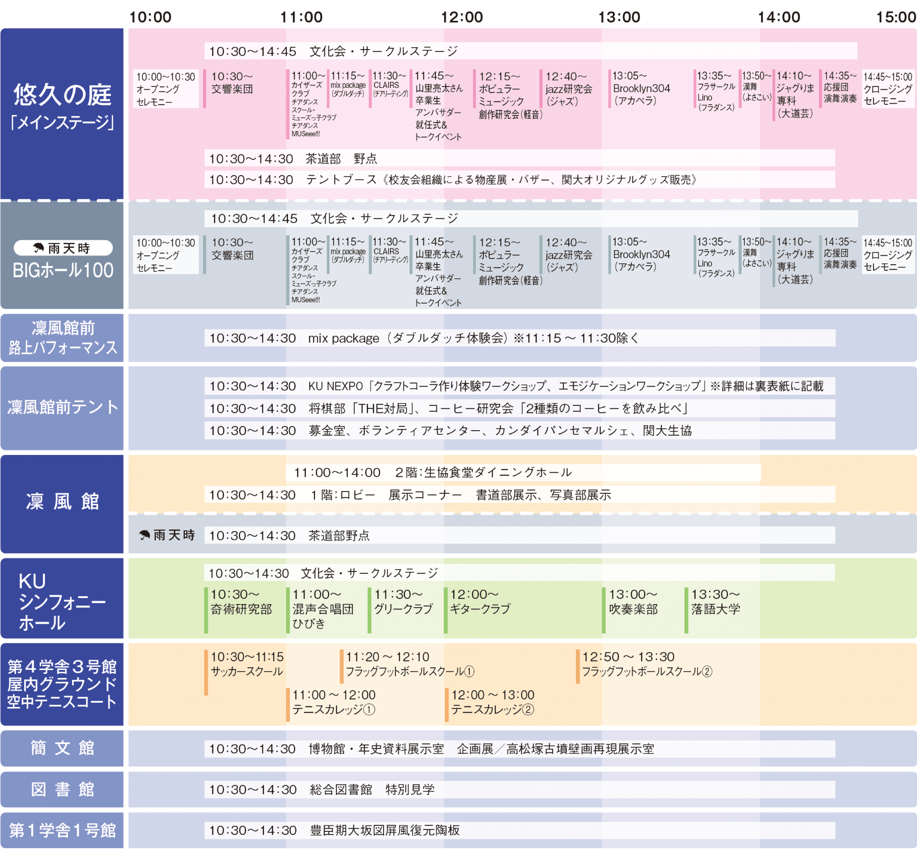Select the 悠久の庭 メインステージ venue label

tap(62, 108)
